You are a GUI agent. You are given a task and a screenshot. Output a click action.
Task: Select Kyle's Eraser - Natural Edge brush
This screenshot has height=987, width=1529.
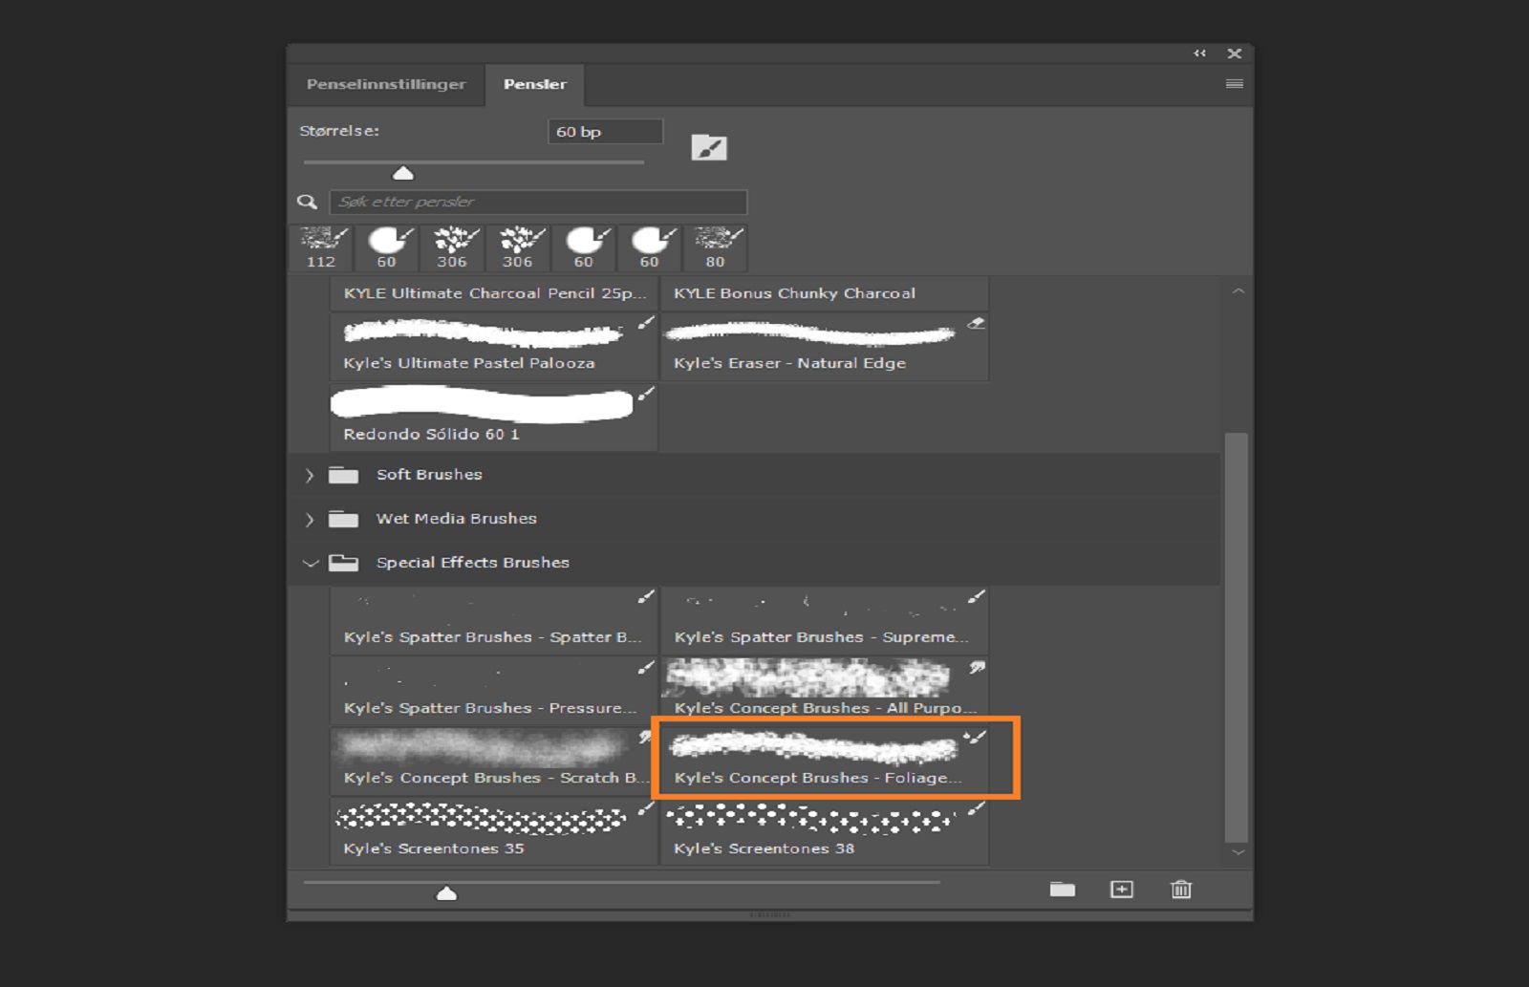(824, 347)
